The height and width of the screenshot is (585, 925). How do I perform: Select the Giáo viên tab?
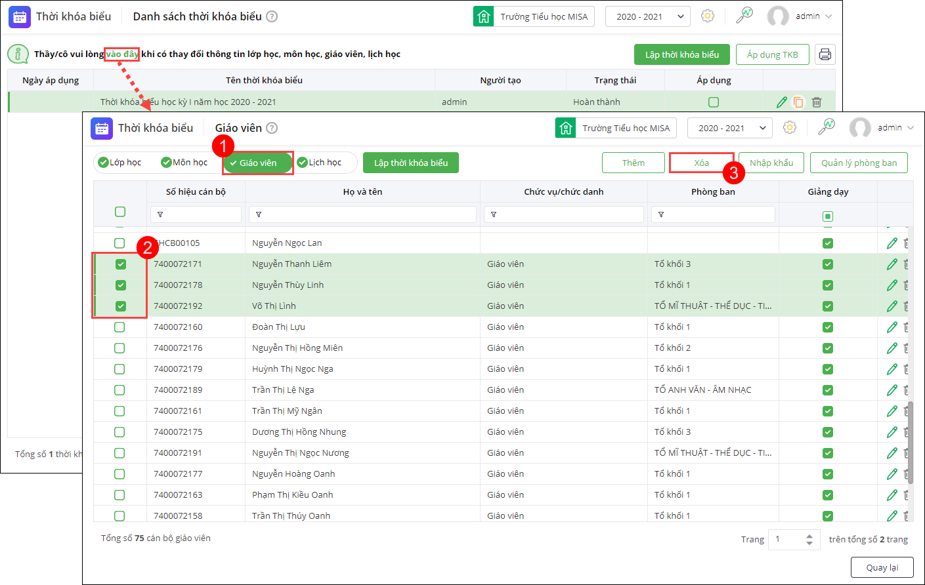coord(257,163)
